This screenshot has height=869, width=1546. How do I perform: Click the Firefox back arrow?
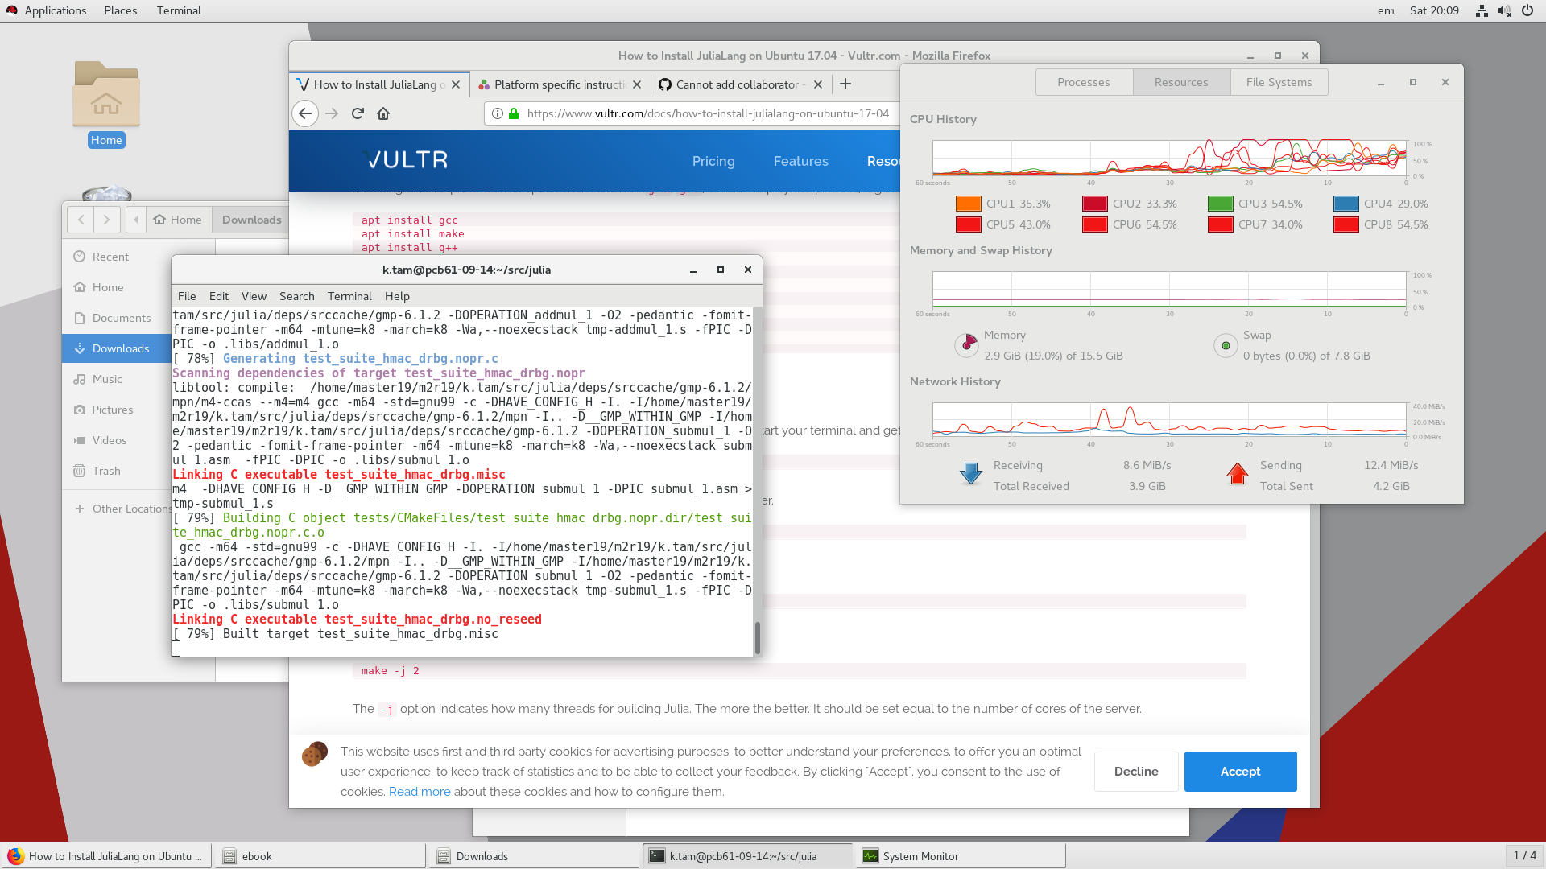[305, 113]
